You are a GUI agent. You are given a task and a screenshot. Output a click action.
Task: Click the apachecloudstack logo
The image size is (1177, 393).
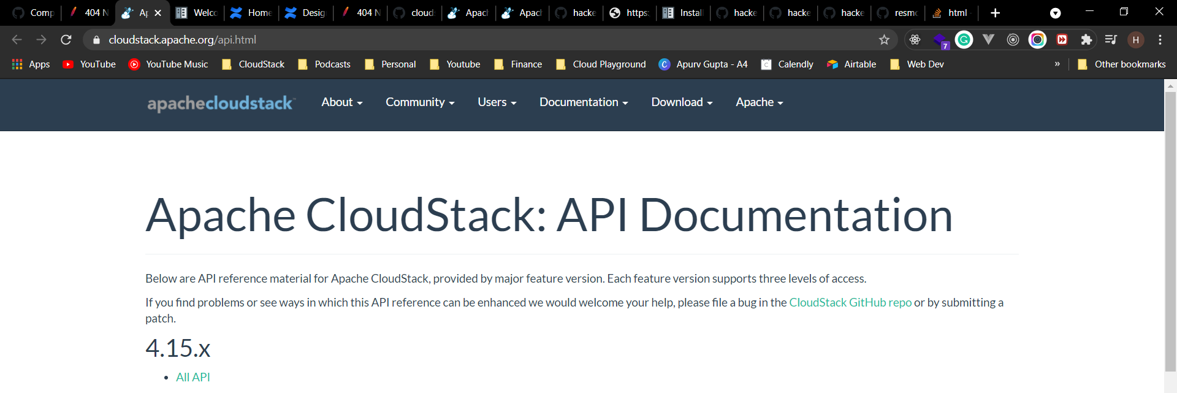pyautogui.click(x=221, y=103)
